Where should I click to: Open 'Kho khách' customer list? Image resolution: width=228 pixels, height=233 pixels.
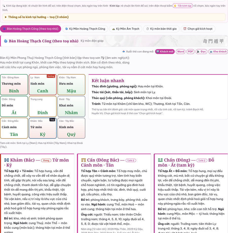pyautogui.click(x=218, y=52)
